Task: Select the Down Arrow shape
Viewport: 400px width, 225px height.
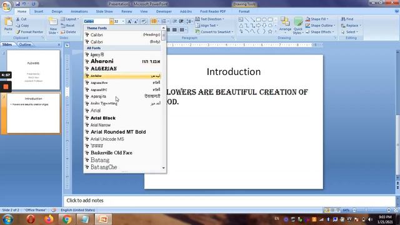Action: pyautogui.click(x=264, y=25)
